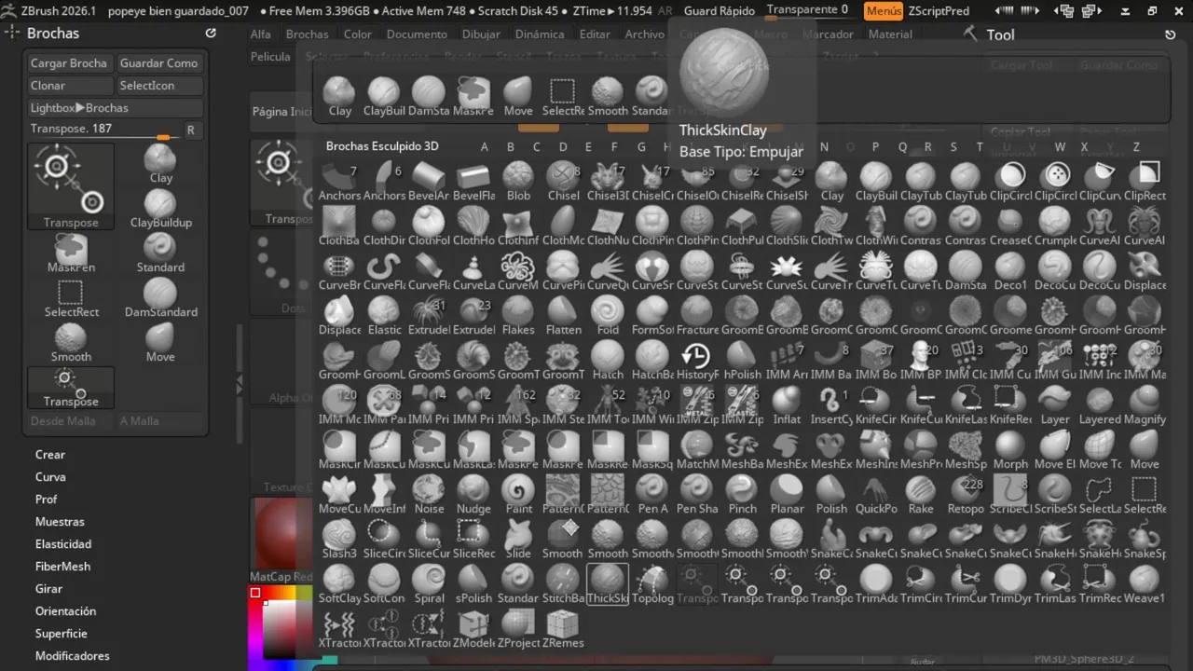Select the Crumple brush

(x=1055, y=225)
